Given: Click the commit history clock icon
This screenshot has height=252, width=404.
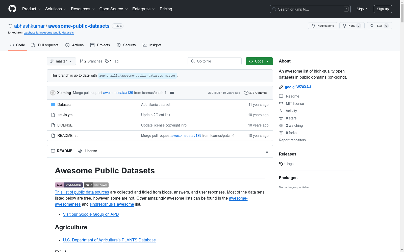Looking at the screenshot, I should tap(246, 93).
